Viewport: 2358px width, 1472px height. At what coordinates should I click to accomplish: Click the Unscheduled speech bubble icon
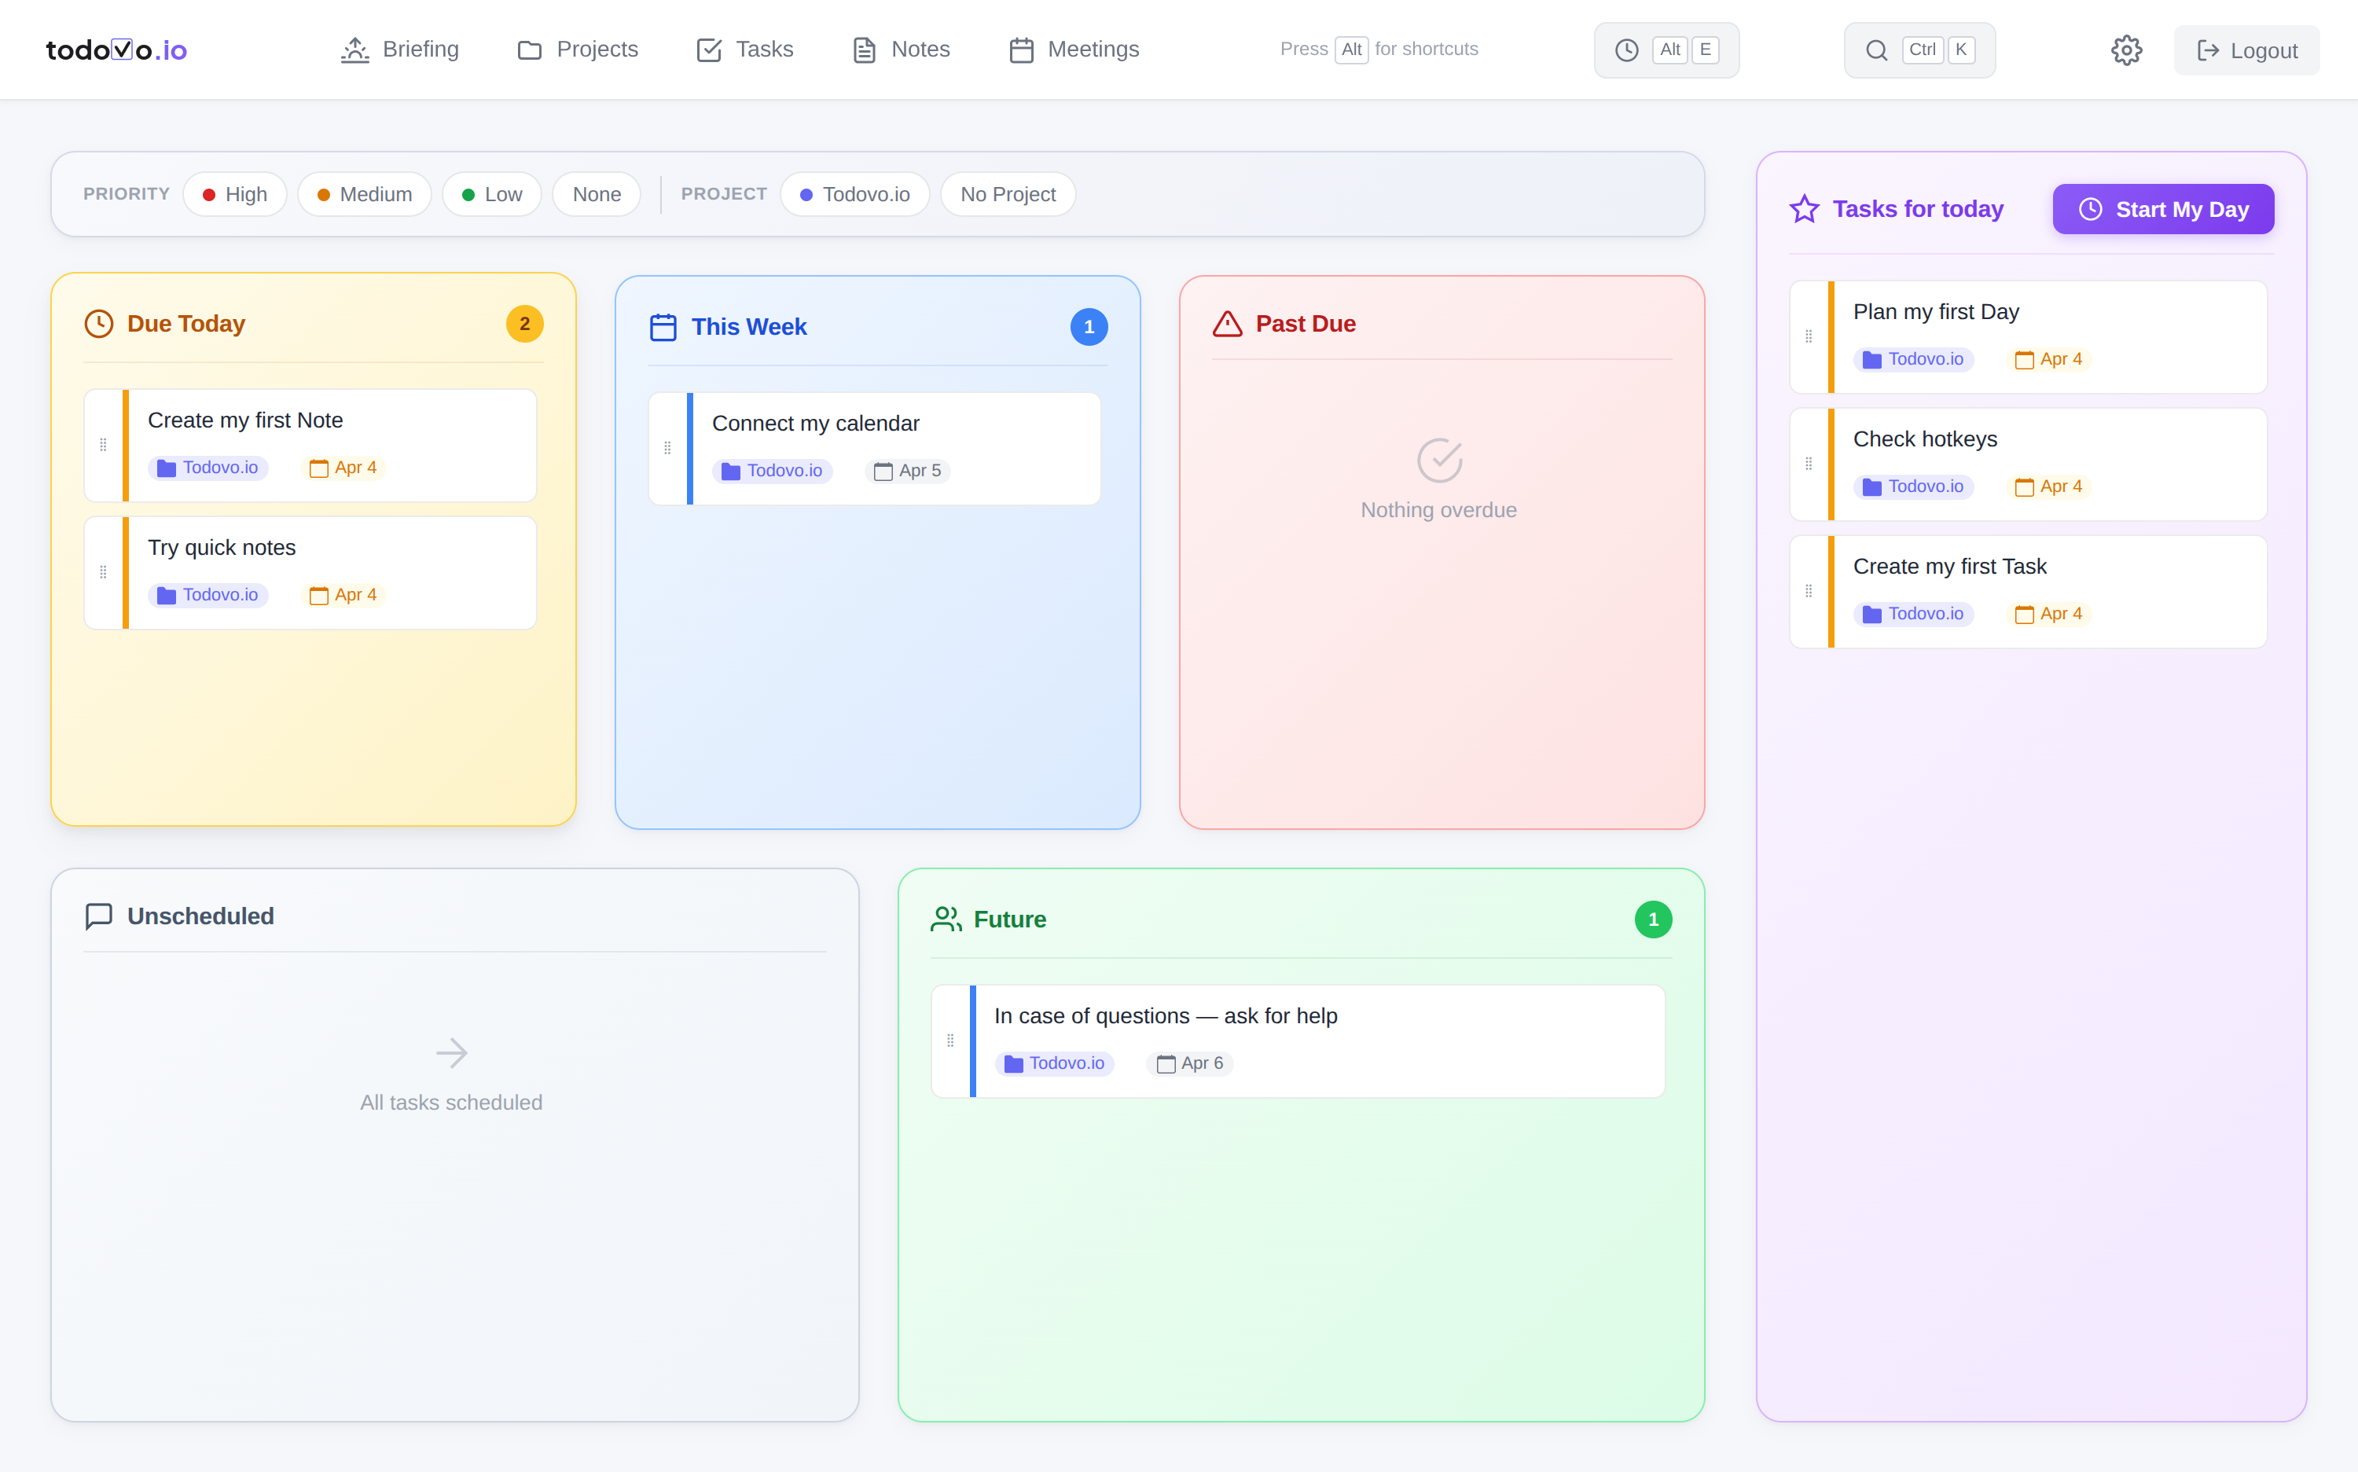click(x=98, y=916)
